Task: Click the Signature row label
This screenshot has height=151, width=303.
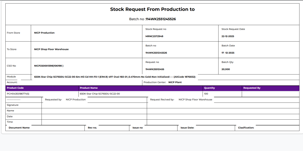Action: pyautogui.click(x=13, y=105)
